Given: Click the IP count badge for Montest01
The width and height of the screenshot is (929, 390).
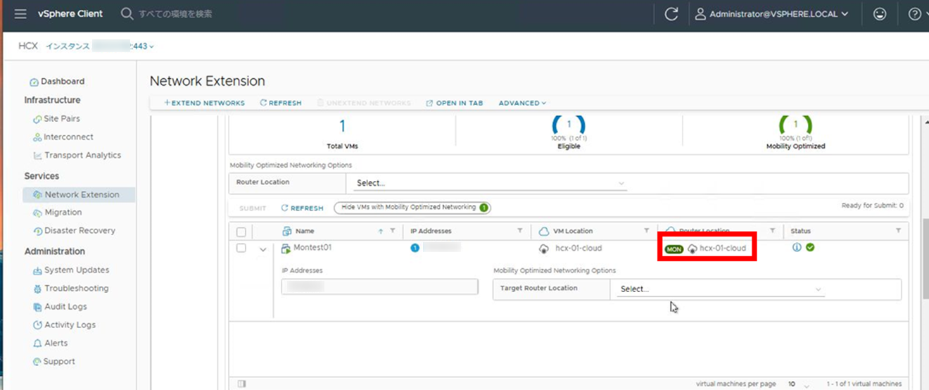Looking at the screenshot, I should pyautogui.click(x=415, y=248).
